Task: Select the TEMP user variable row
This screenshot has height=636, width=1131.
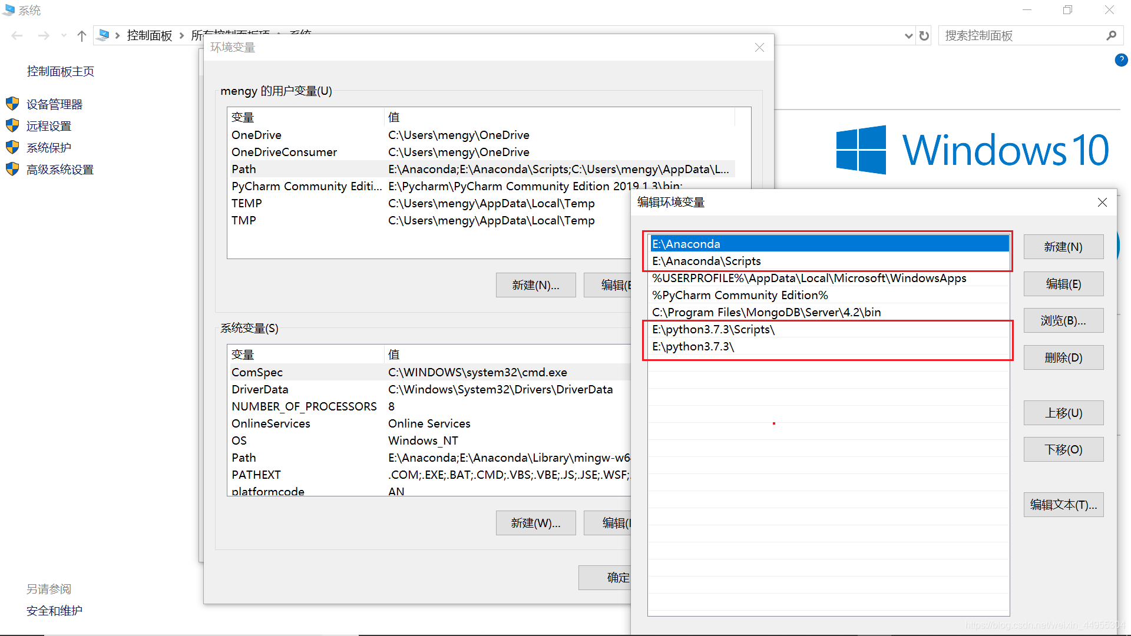Action: point(247,203)
